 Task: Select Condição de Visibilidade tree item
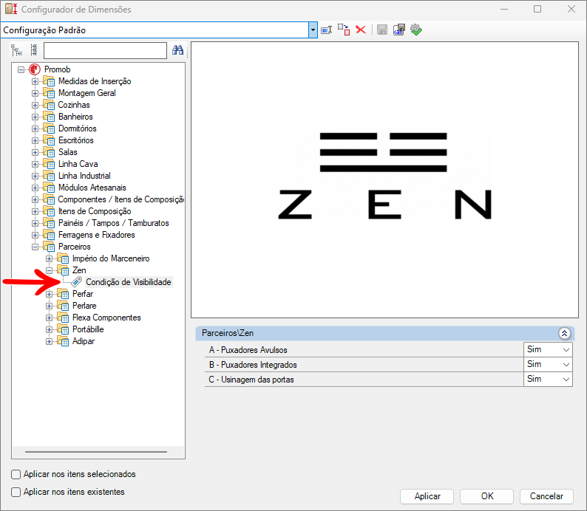pos(129,282)
